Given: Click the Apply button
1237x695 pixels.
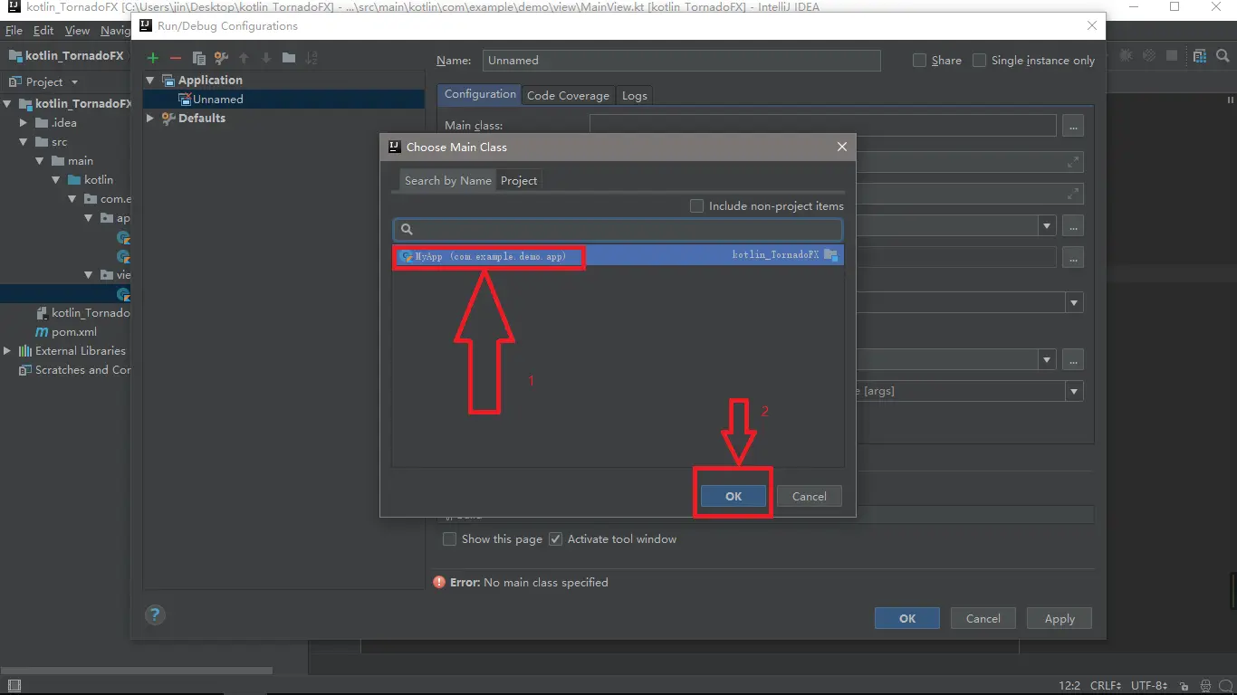Looking at the screenshot, I should pos(1060,619).
